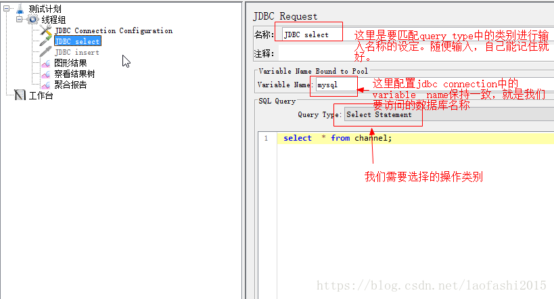Click the 图形结果 listener graph icon
The width and height of the screenshot is (554, 299).
[45, 64]
